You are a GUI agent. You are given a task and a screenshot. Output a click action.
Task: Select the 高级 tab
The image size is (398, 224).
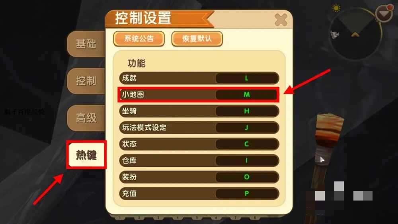(86, 118)
